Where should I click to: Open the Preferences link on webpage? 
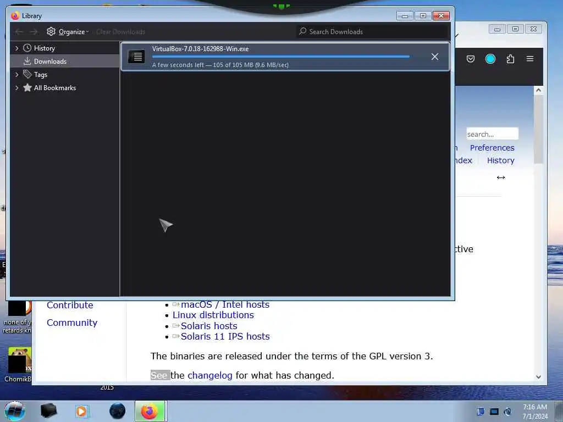coord(492,148)
